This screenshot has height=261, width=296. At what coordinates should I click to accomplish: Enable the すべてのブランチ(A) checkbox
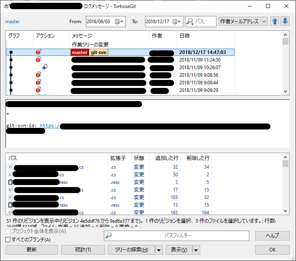(8, 240)
